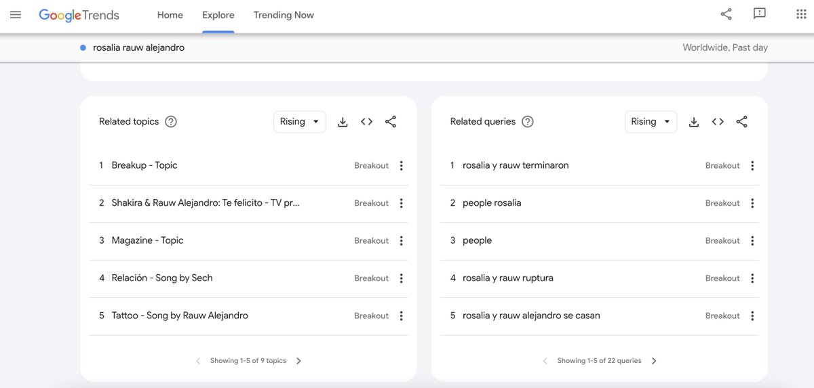Click the search term rosalia rauw alejandro
814x388 pixels.
tap(138, 48)
